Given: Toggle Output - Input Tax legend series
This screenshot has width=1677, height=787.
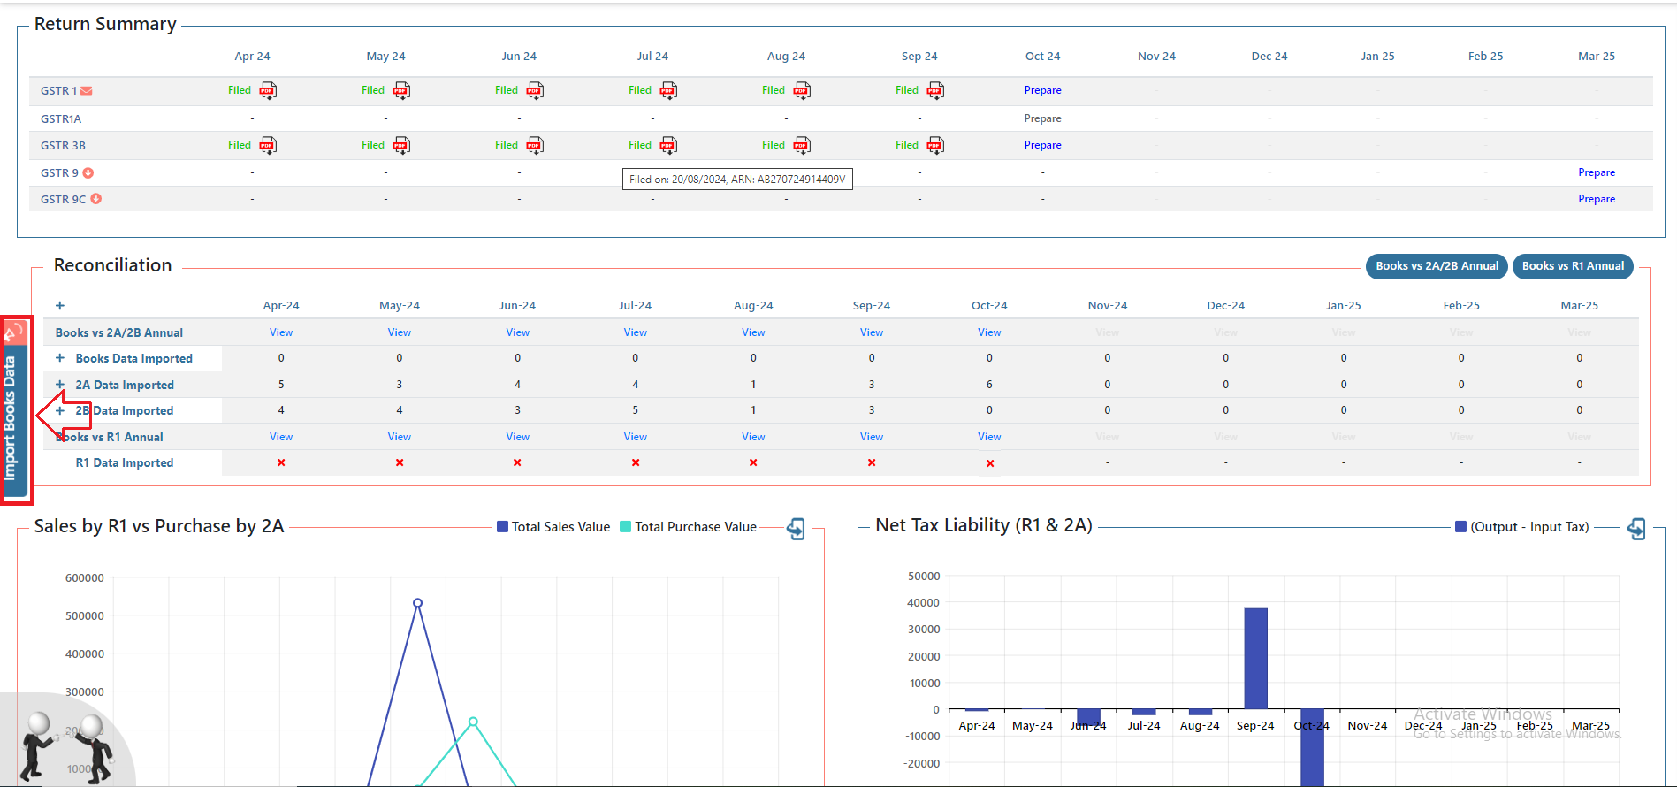Looking at the screenshot, I should tap(1522, 527).
